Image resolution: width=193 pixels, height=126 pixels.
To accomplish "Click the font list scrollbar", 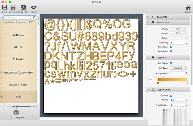I will click(38, 23).
